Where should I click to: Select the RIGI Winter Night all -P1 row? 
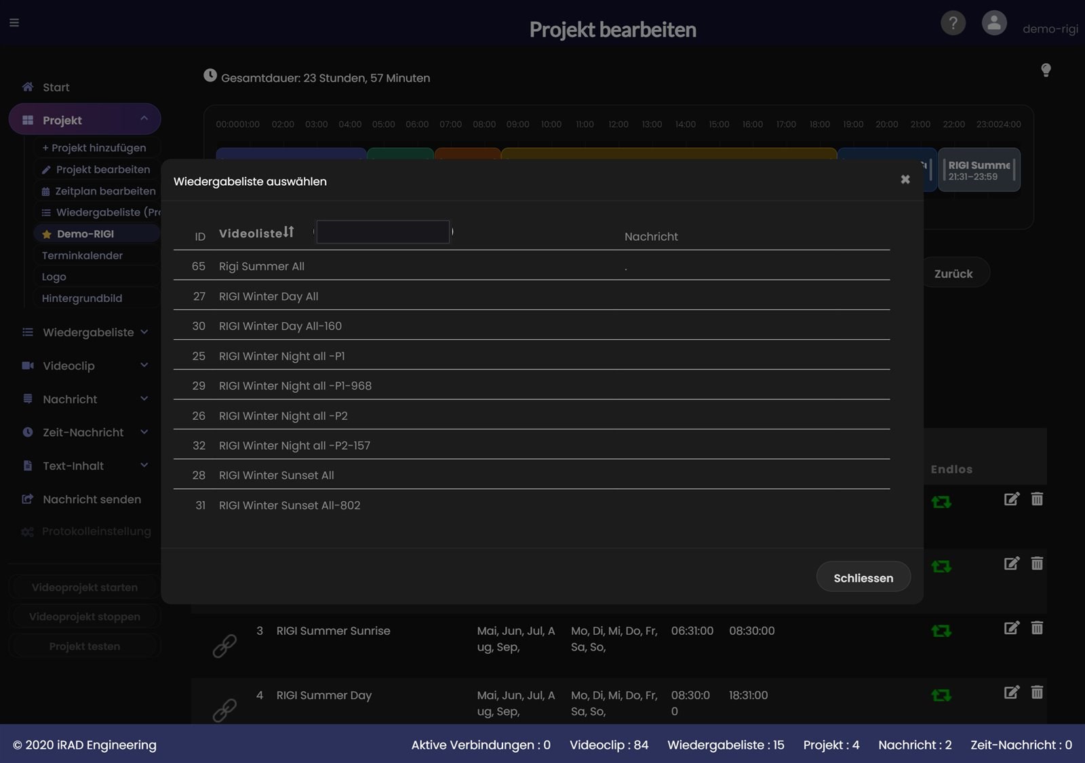[532, 355]
